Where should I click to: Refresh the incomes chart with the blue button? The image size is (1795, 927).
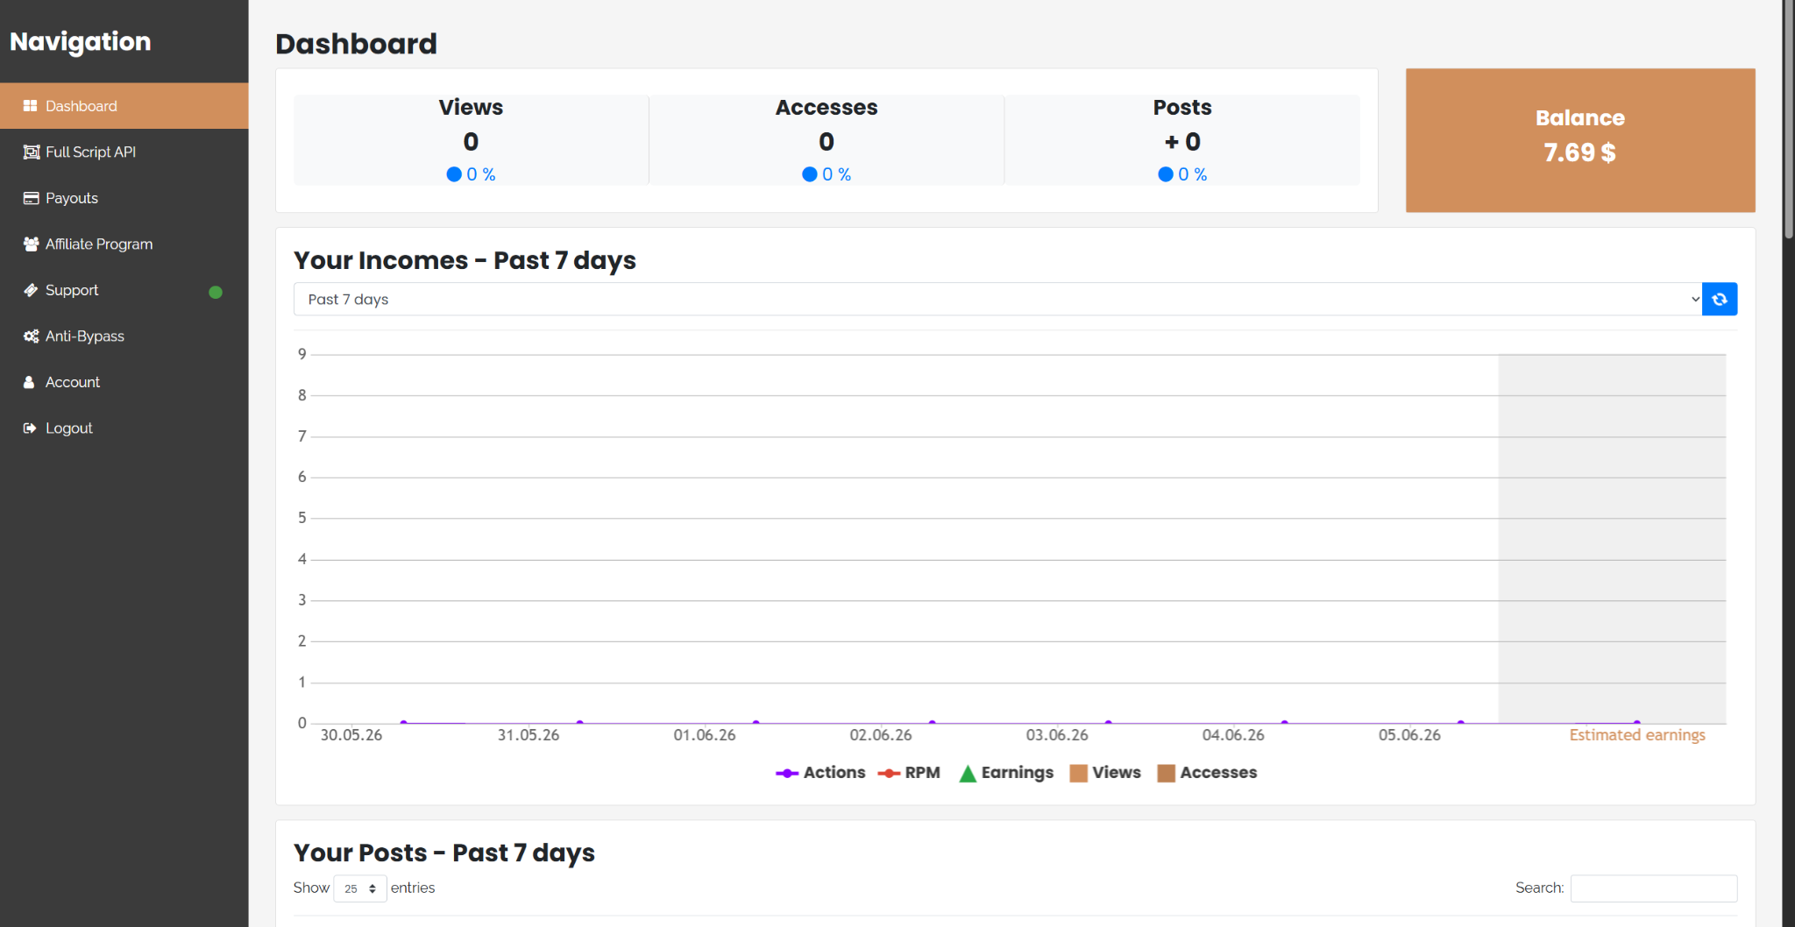tap(1720, 299)
